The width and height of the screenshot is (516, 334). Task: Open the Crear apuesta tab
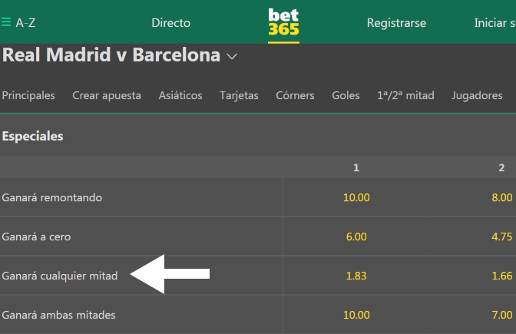click(107, 95)
